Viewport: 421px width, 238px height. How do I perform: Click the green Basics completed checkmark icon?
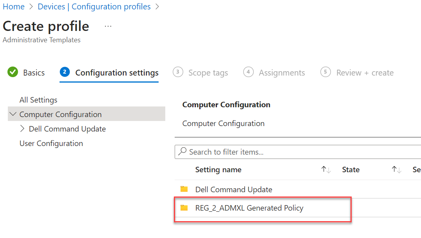tap(13, 72)
